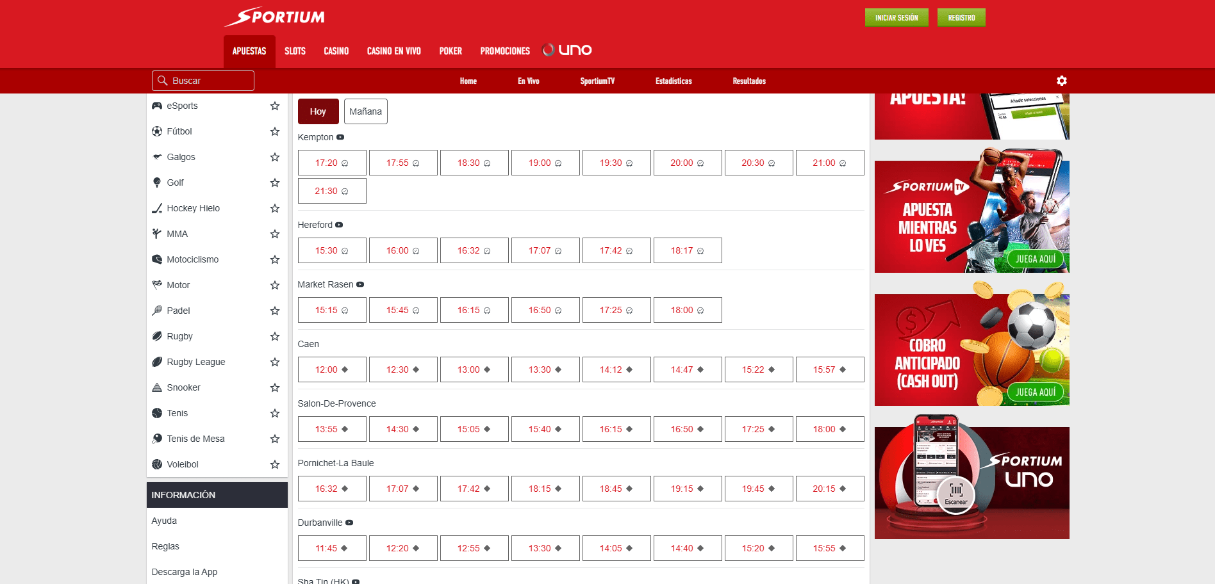Go to Estadísticas page

click(x=674, y=81)
